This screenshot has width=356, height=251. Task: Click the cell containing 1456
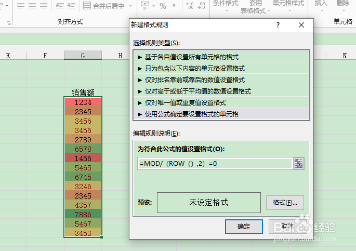[x=83, y=158]
